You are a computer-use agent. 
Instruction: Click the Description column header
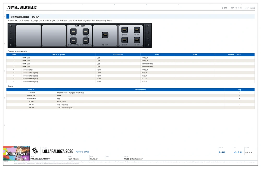140,90
